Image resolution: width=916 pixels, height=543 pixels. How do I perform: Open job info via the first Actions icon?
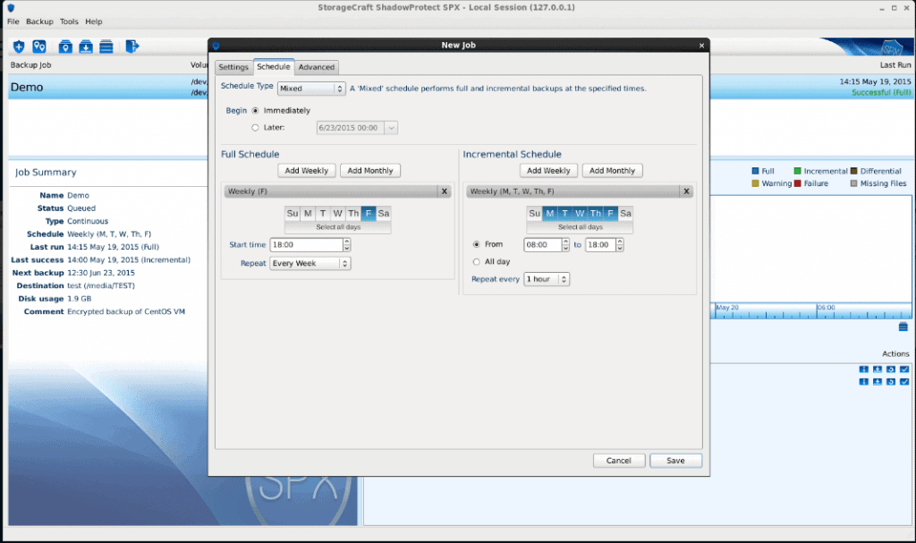(x=864, y=369)
